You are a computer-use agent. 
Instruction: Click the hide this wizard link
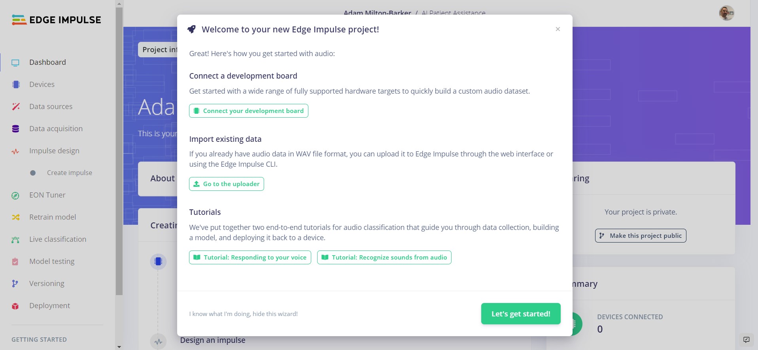click(x=244, y=314)
